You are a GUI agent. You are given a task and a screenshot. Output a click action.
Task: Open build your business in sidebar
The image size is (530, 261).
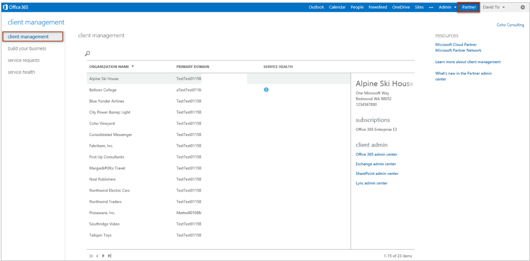tap(27, 48)
